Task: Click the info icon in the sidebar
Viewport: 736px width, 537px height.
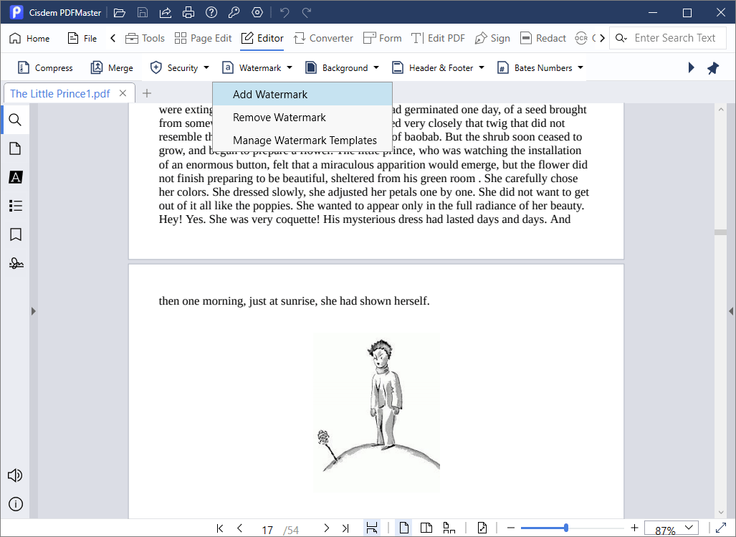Action: click(16, 504)
